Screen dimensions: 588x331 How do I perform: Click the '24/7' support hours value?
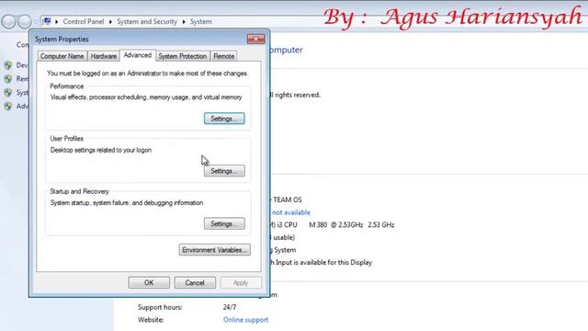(x=230, y=307)
